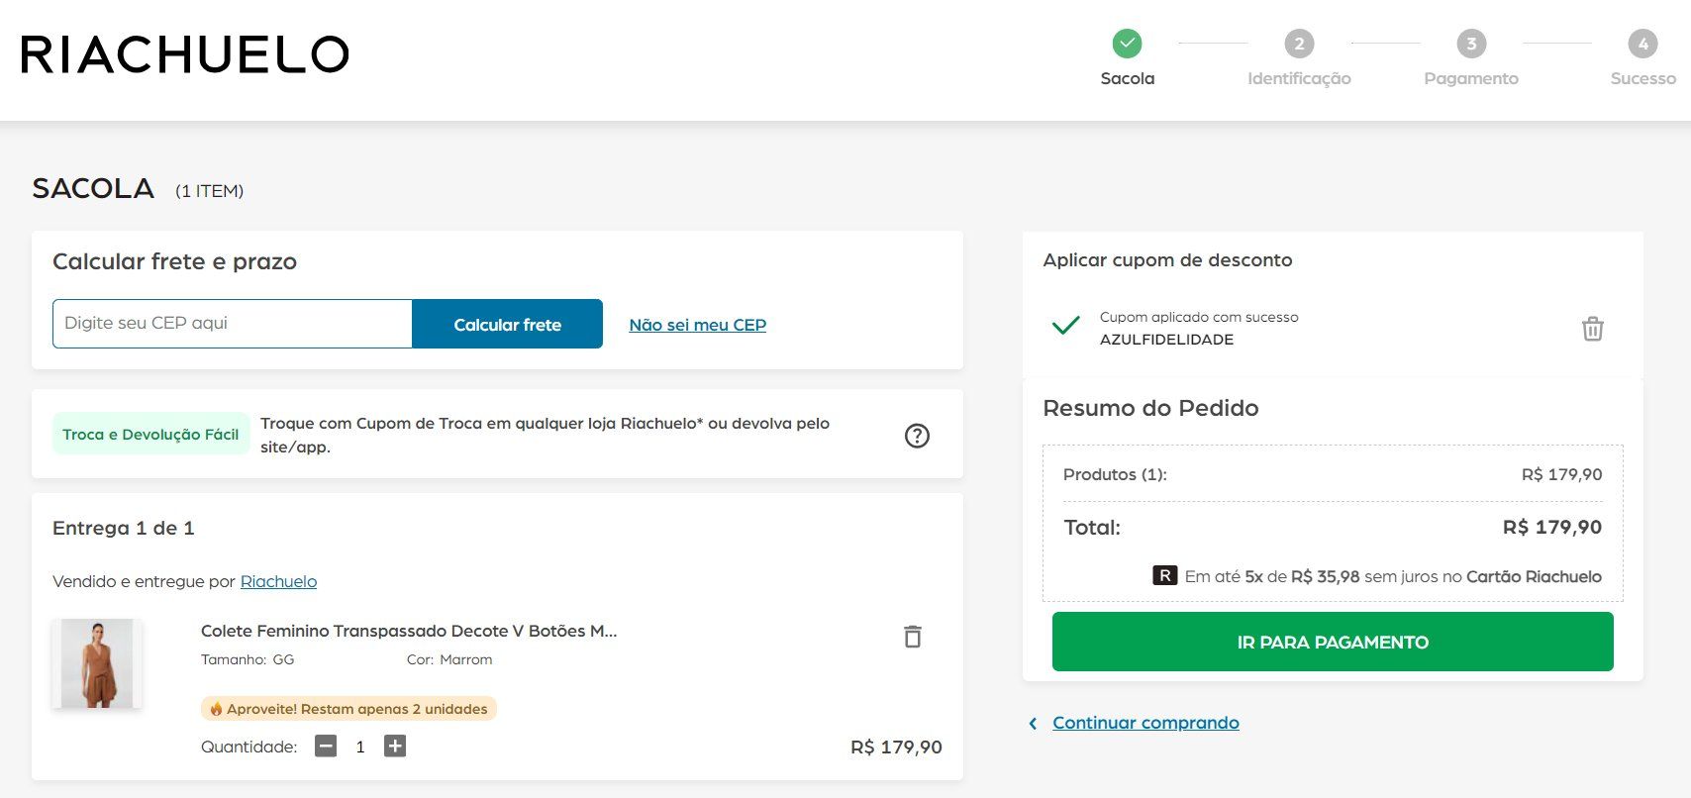This screenshot has width=1691, height=798.
Task: Click the 'Produtos (1):' summary row label
Action: coord(1115,474)
